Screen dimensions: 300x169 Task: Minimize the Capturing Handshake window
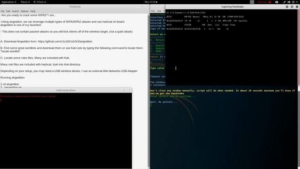tap(287, 7)
